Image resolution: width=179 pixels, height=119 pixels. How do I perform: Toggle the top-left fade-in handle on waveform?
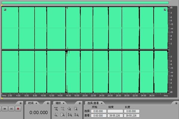click(5, 10)
